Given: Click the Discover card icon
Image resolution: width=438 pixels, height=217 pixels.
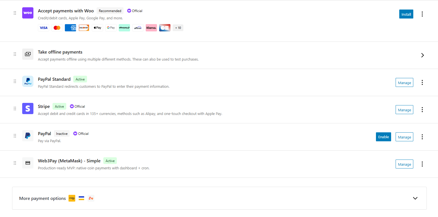Looking at the screenshot, I should tap(84, 28).
